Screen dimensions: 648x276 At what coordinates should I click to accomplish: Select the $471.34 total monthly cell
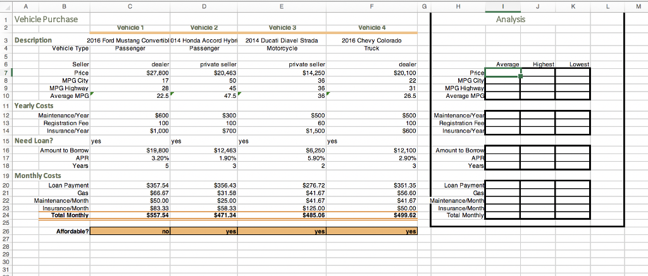tap(204, 215)
